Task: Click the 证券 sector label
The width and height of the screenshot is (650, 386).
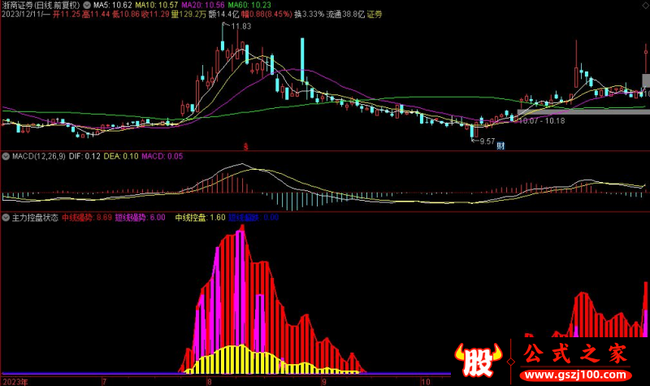Action: pyautogui.click(x=375, y=15)
